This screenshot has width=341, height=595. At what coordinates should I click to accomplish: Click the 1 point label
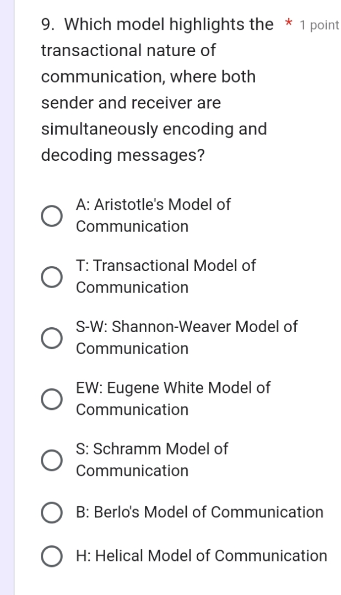[320, 24]
